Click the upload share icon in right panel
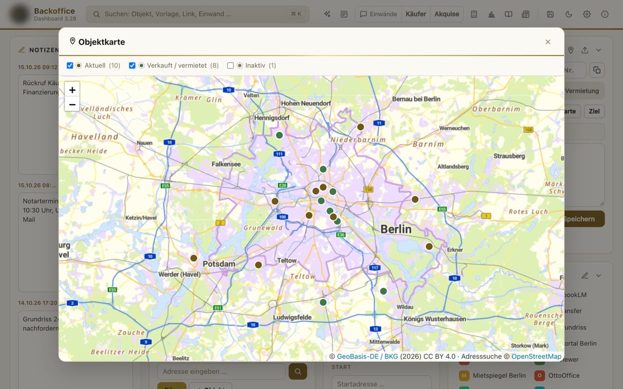This screenshot has height=389, width=623. [x=585, y=50]
